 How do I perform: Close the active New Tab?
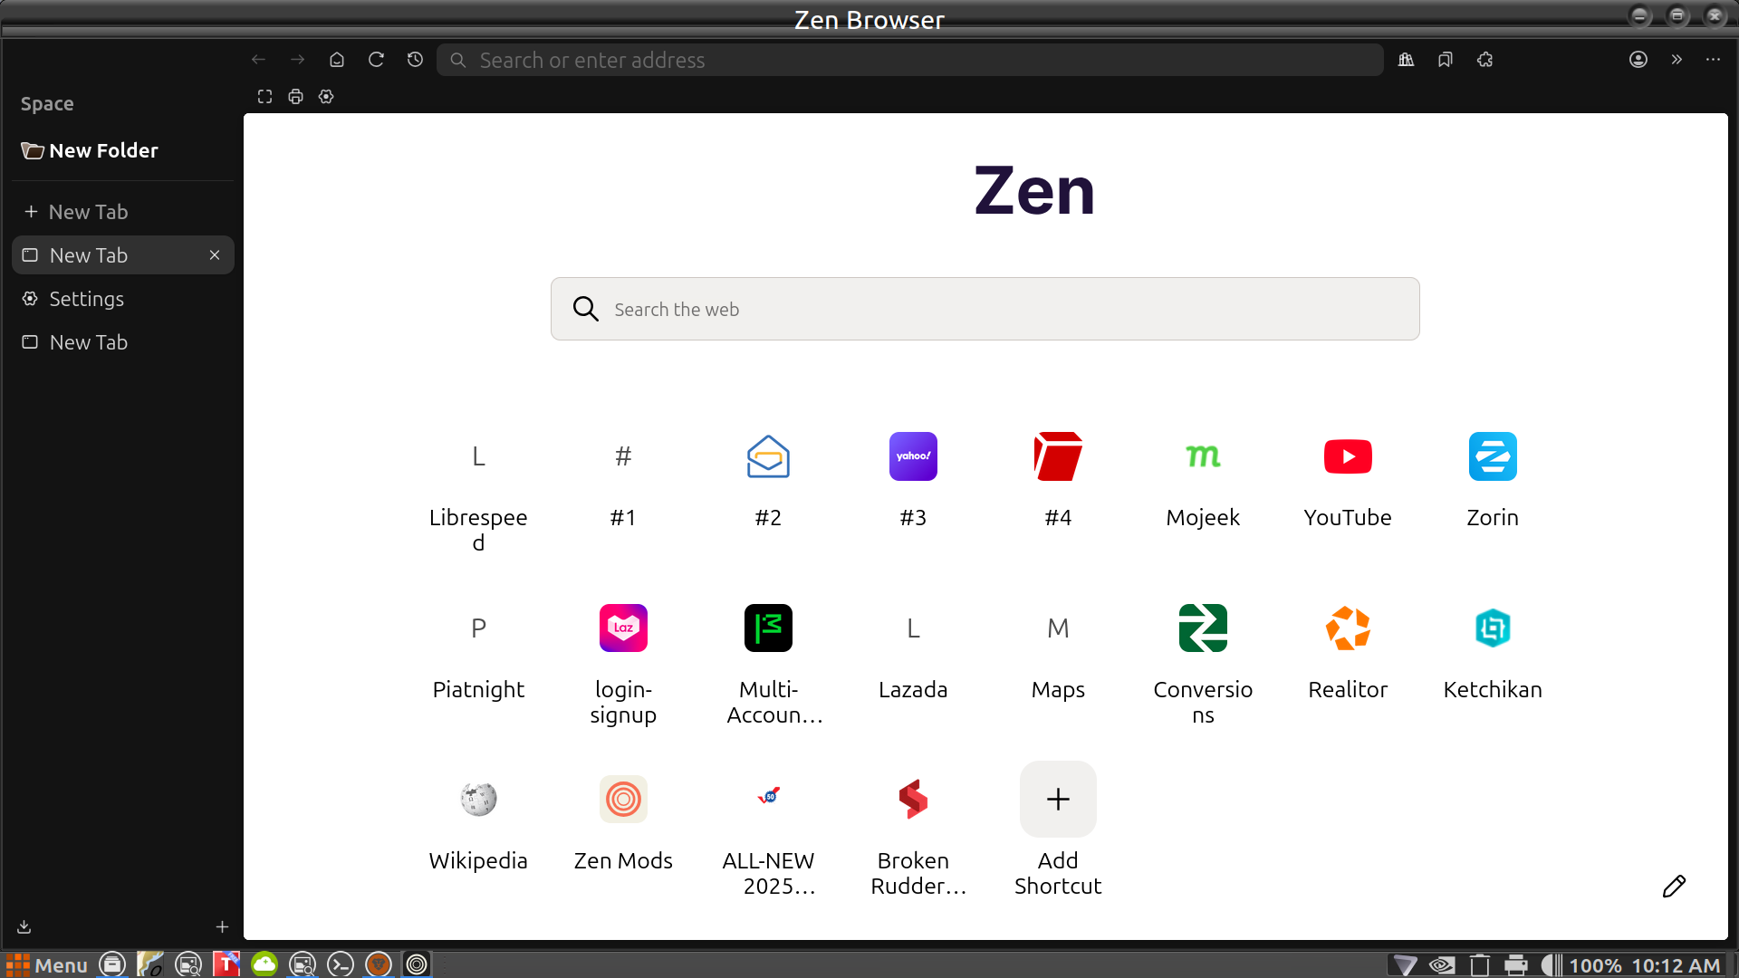pyautogui.click(x=215, y=255)
